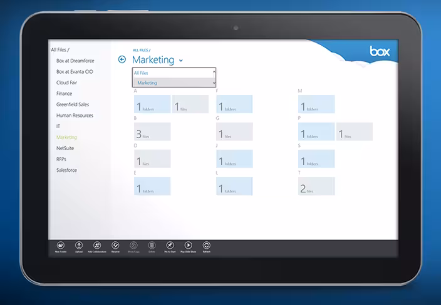Click the box logo

click(380, 51)
